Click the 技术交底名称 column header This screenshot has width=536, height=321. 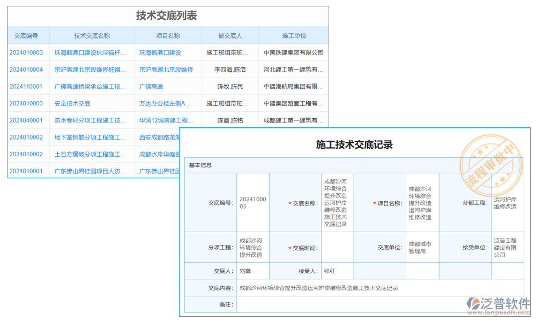pos(92,35)
